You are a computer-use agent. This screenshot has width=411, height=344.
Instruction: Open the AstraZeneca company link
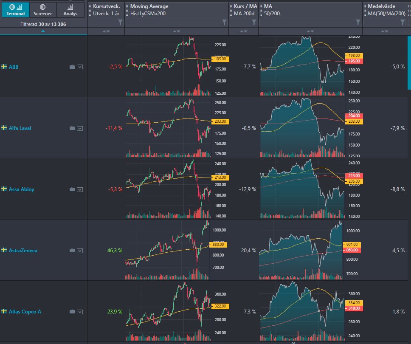tap(23, 251)
